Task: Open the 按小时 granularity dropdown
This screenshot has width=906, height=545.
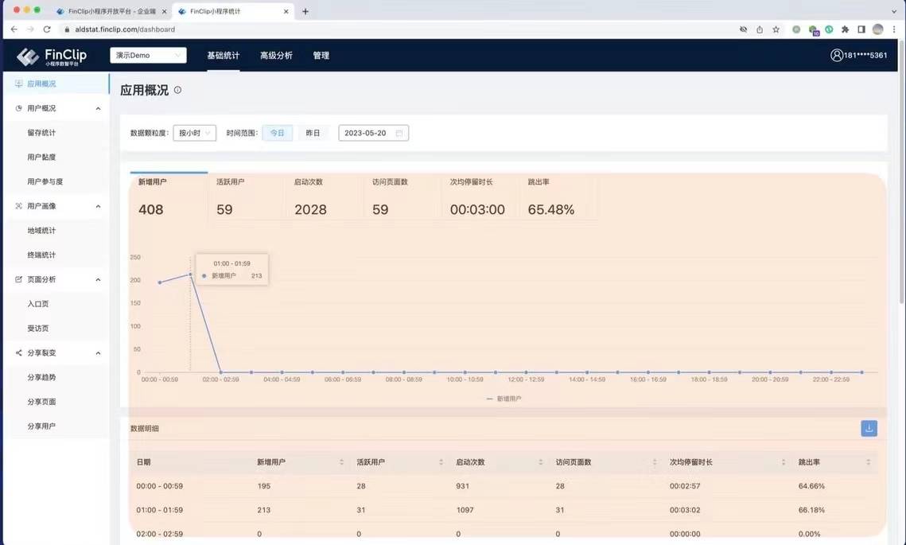Action: click(194, 134)
